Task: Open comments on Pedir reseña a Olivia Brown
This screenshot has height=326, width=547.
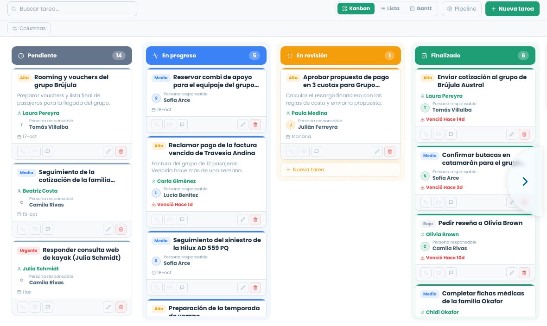Action: pos(451,273)
